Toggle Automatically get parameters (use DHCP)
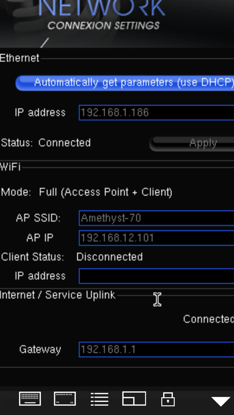234x415 pixels. pos(125,83)
